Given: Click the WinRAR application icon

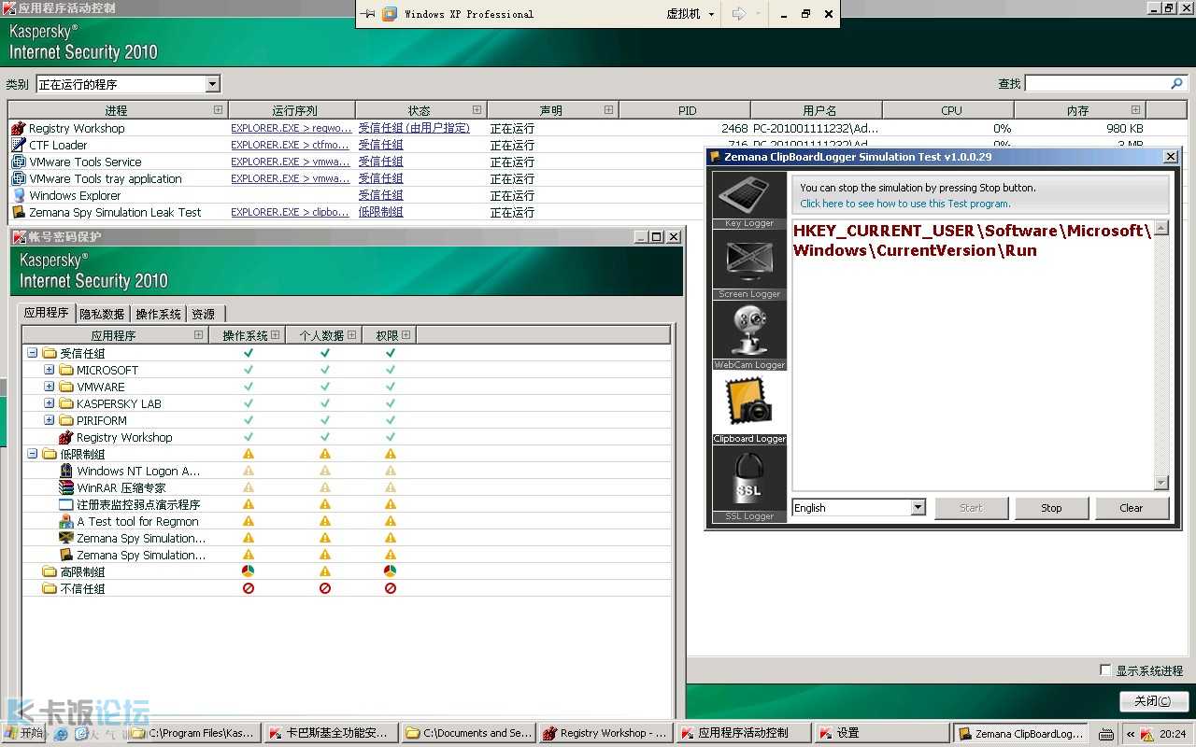Looking at the screenshot, I should (x=65, y=487).
